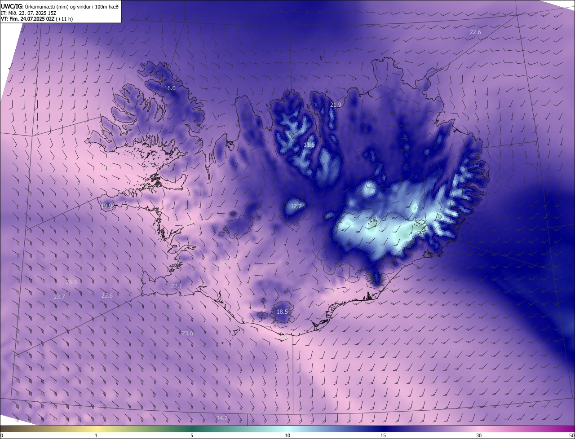Click the 26.5 value label
This screenshot has height=439, width=575.
pos(71,282)
